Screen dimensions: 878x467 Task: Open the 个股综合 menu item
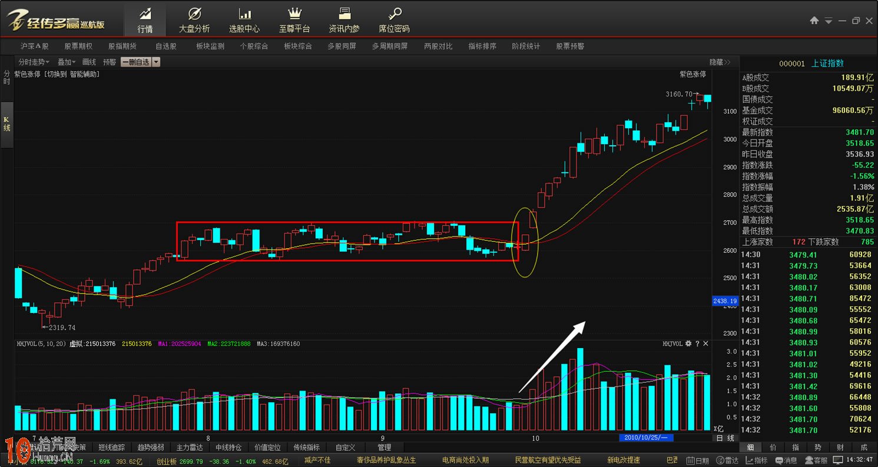(254, 46)
